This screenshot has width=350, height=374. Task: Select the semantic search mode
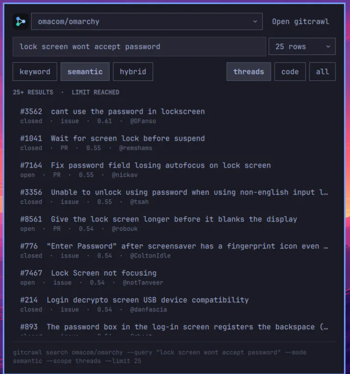click(x=85, y=71)
